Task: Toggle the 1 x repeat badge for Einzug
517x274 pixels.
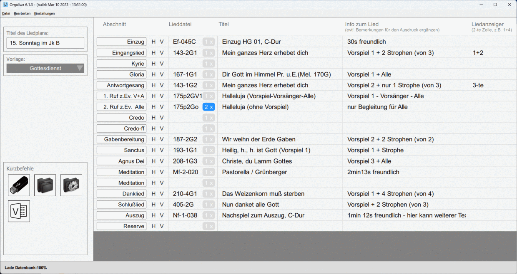Action: coord(208,42)
